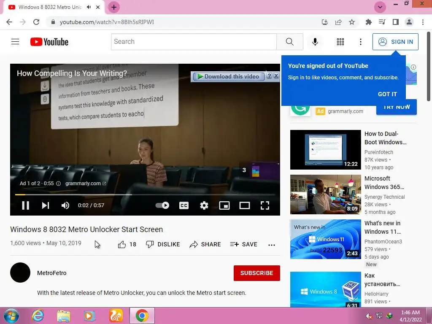Open How to Dual-Boot Windows thumbnail
The width and height of the screenshot is (432, 324).
pos(325,150)
